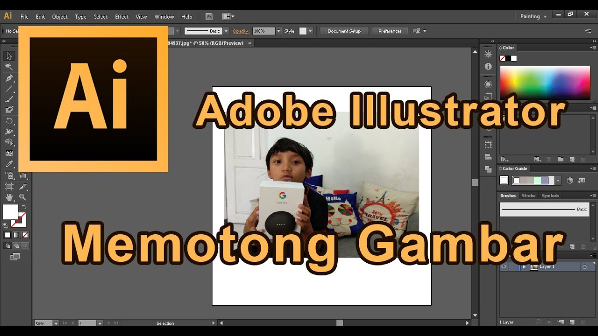Screen dimensions: 598x336
Task: Select the Eyedropper tool
Action: click(9, 164)
